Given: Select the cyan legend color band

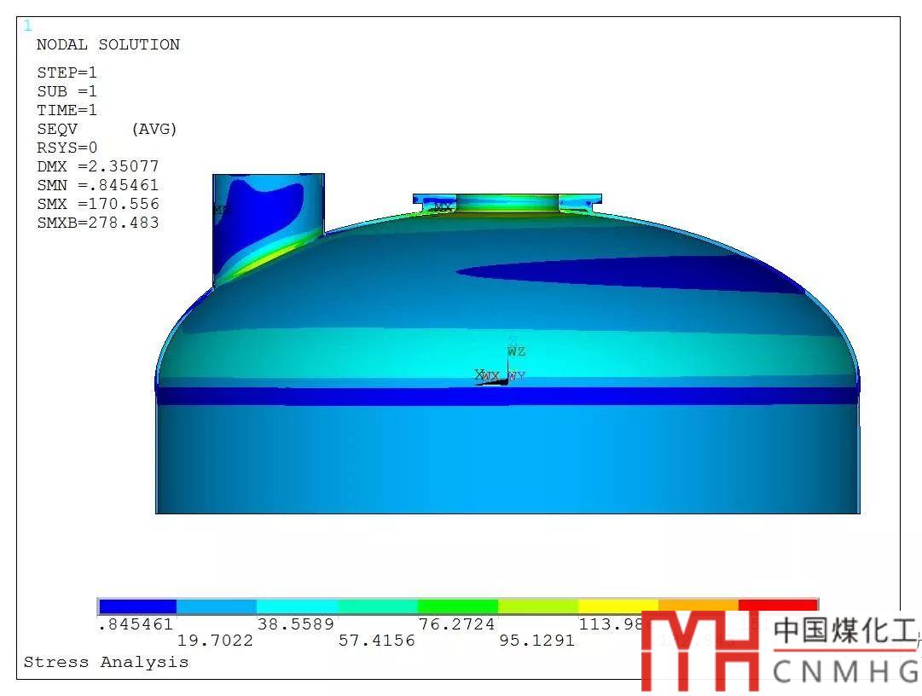Looking at the screenshot, I should 297,606.
